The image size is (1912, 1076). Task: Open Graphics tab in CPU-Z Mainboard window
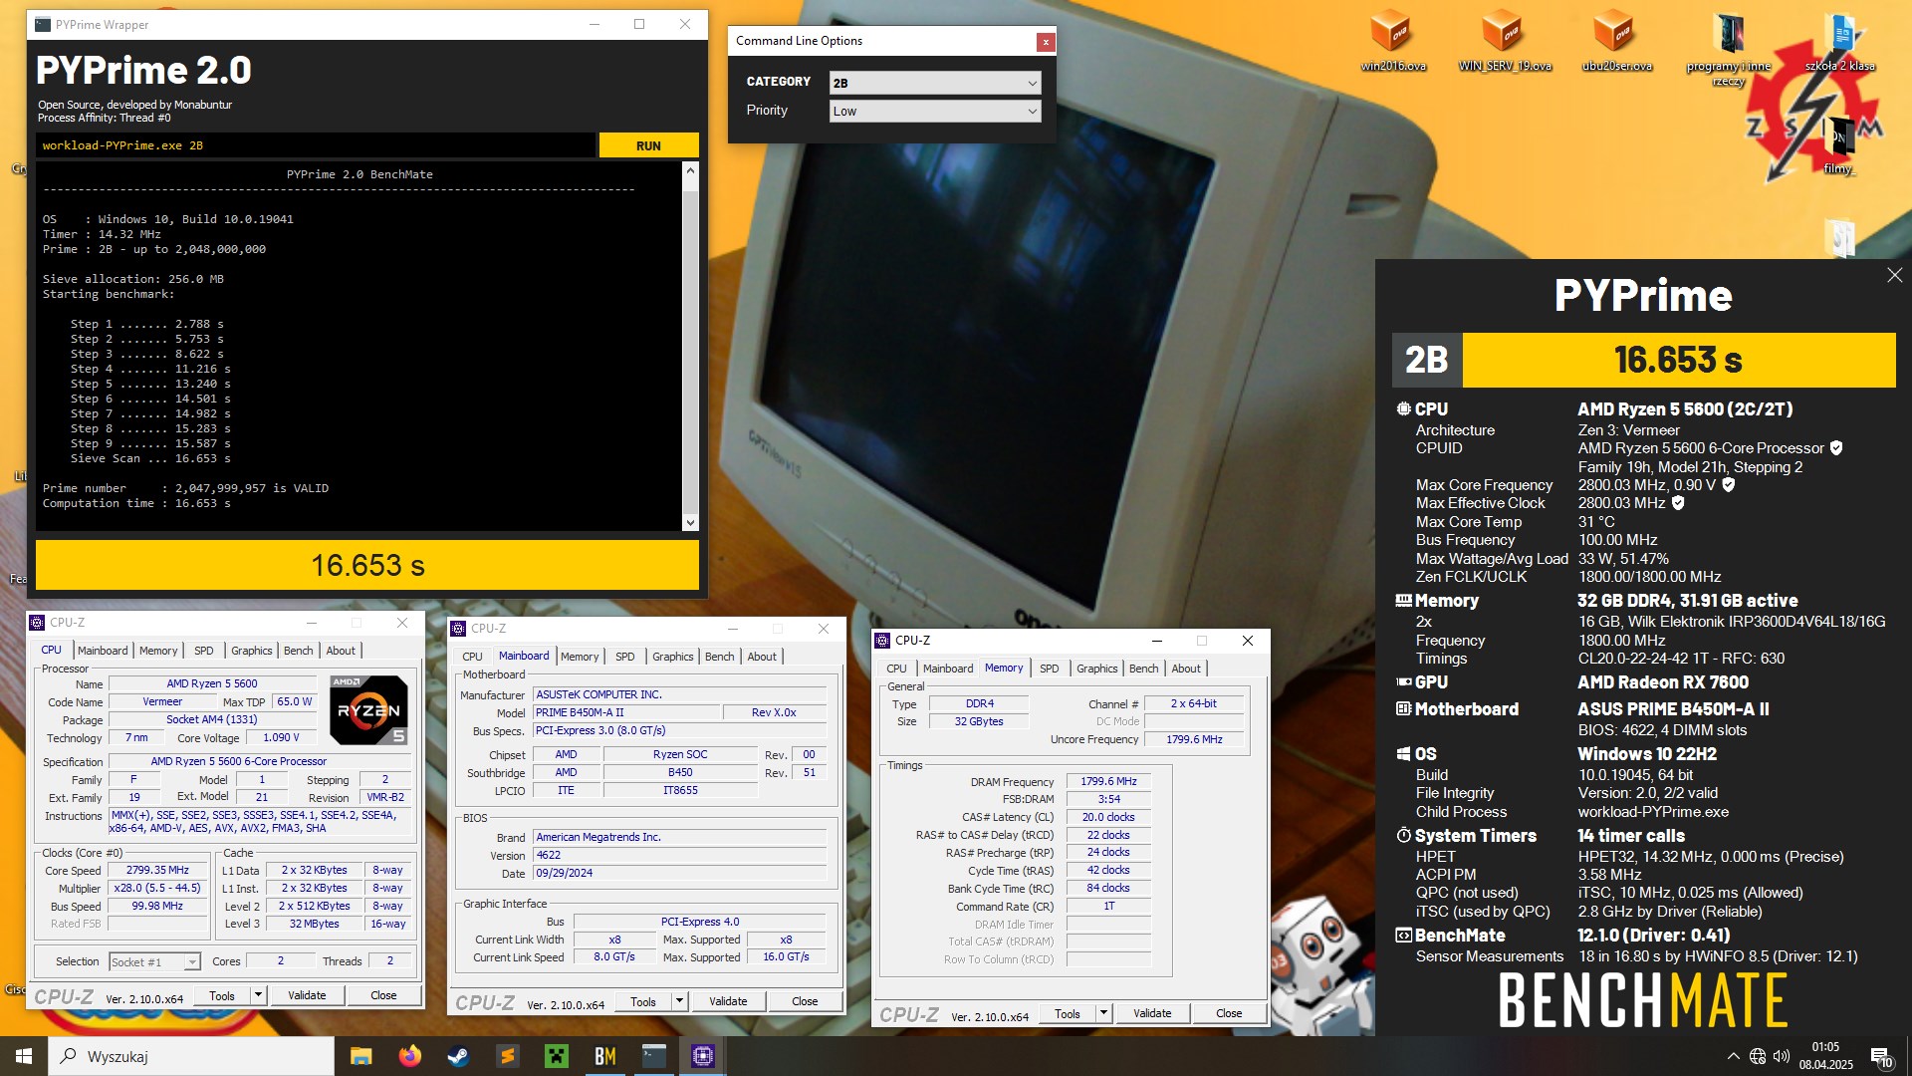pyautogui.click(x=673, y=657)
